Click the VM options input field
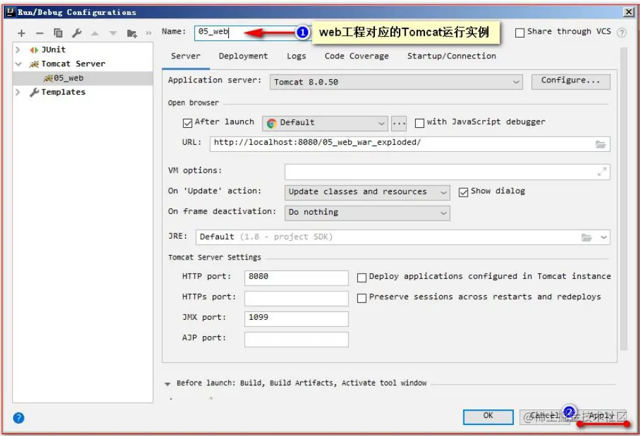The image size is (640, 436). click(447, 172)
